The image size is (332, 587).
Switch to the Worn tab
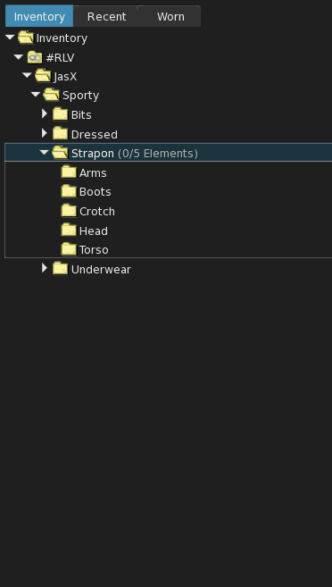170,16
